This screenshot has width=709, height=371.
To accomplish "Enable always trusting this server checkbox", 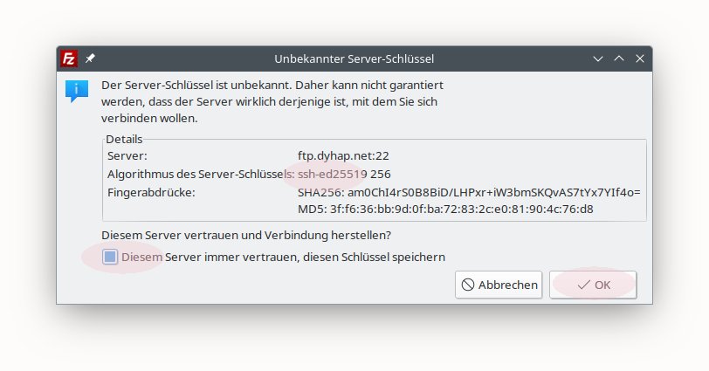I will pyautogui.click(x=110, y=257).
